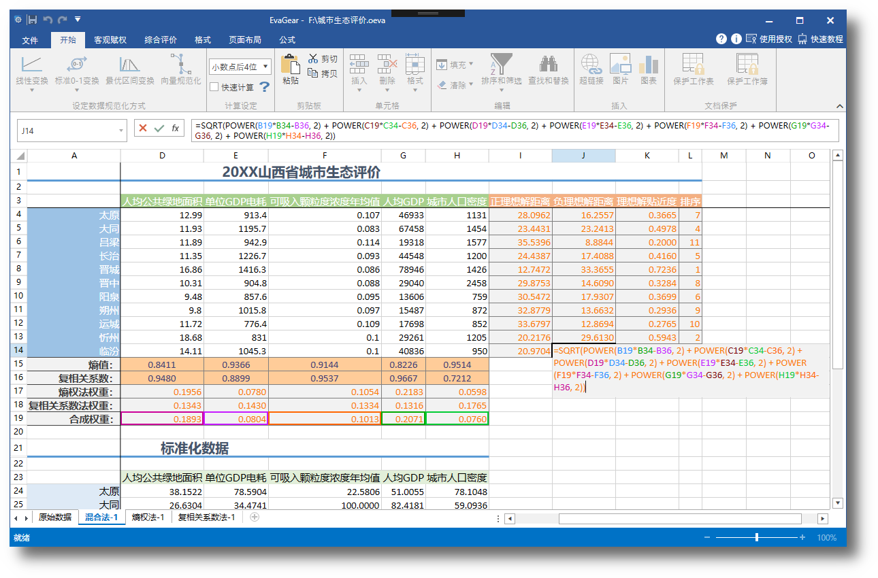This screenshot has width=878, height=578.
Task: Add a new sheet with the plus icon
Action: (255, 517)
